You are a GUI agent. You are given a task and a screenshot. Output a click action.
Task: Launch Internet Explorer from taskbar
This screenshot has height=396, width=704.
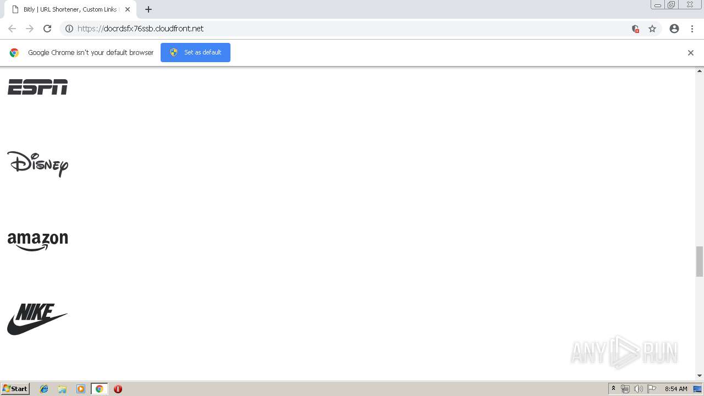45,389
